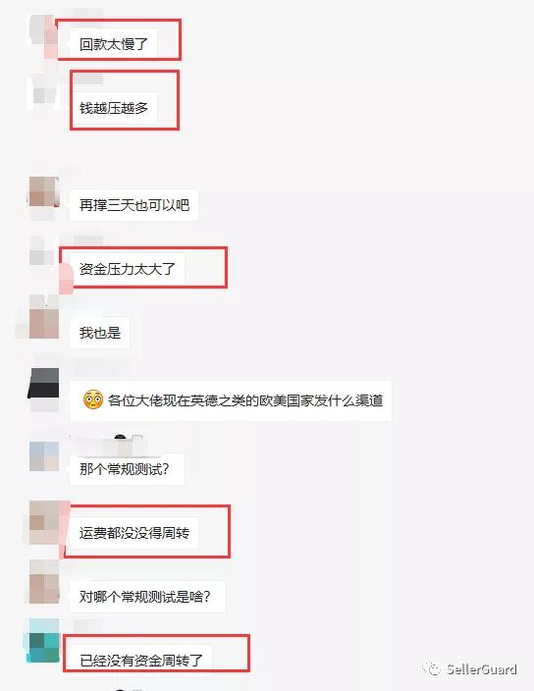Image resolution: width=534 pixels, height=691 pixels.
Task: Open avatar beside 钱越压越多 message
Action: [44, 92]
